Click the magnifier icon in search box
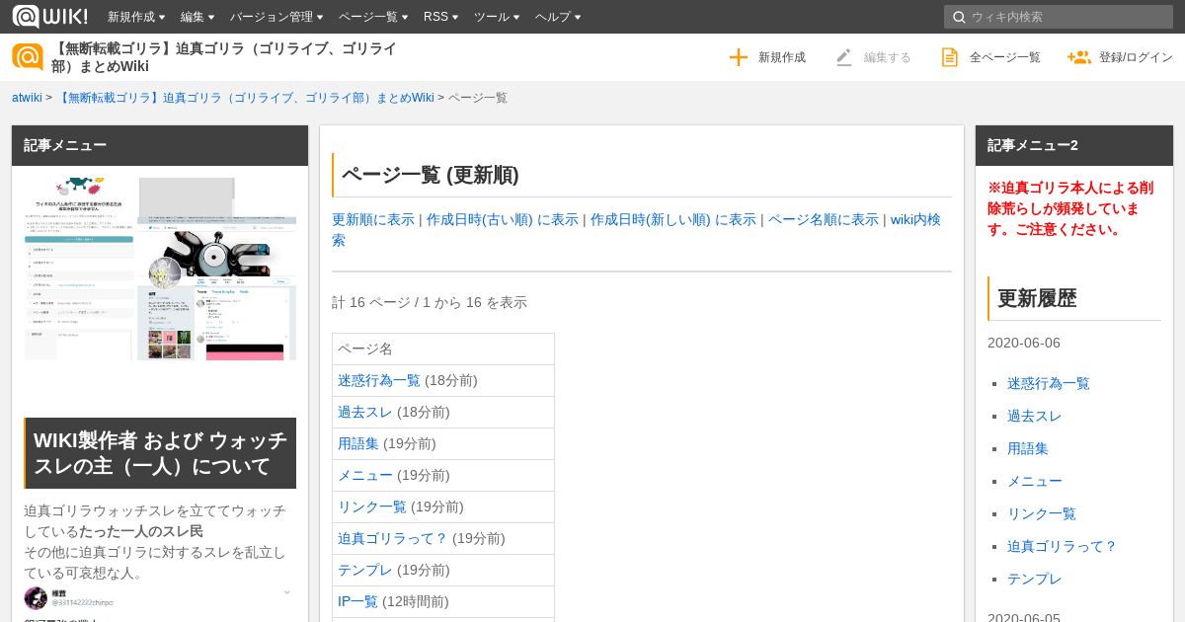The width and height of the screenshot is (1185, 622). 959,17
